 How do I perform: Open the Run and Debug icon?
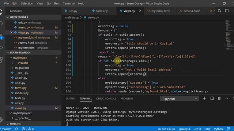click(x=1, y=48)
